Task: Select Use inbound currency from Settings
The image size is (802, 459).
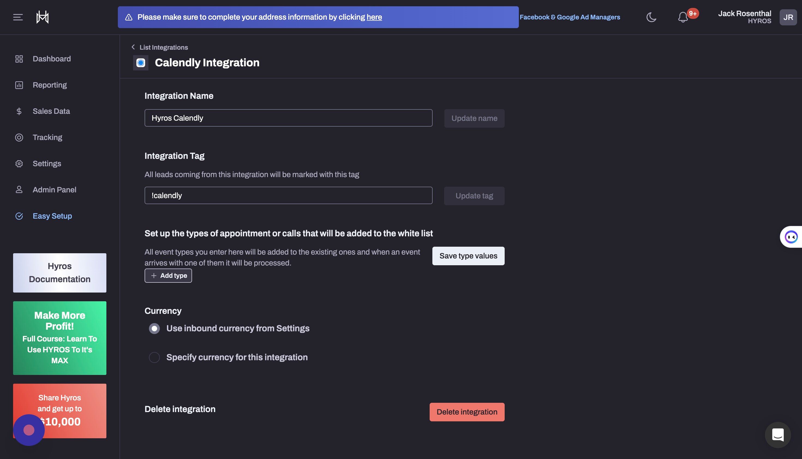Action: tap(154, 329)
